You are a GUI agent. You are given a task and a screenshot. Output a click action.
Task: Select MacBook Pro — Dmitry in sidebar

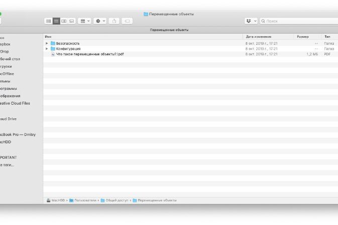(x=18, y=134)
